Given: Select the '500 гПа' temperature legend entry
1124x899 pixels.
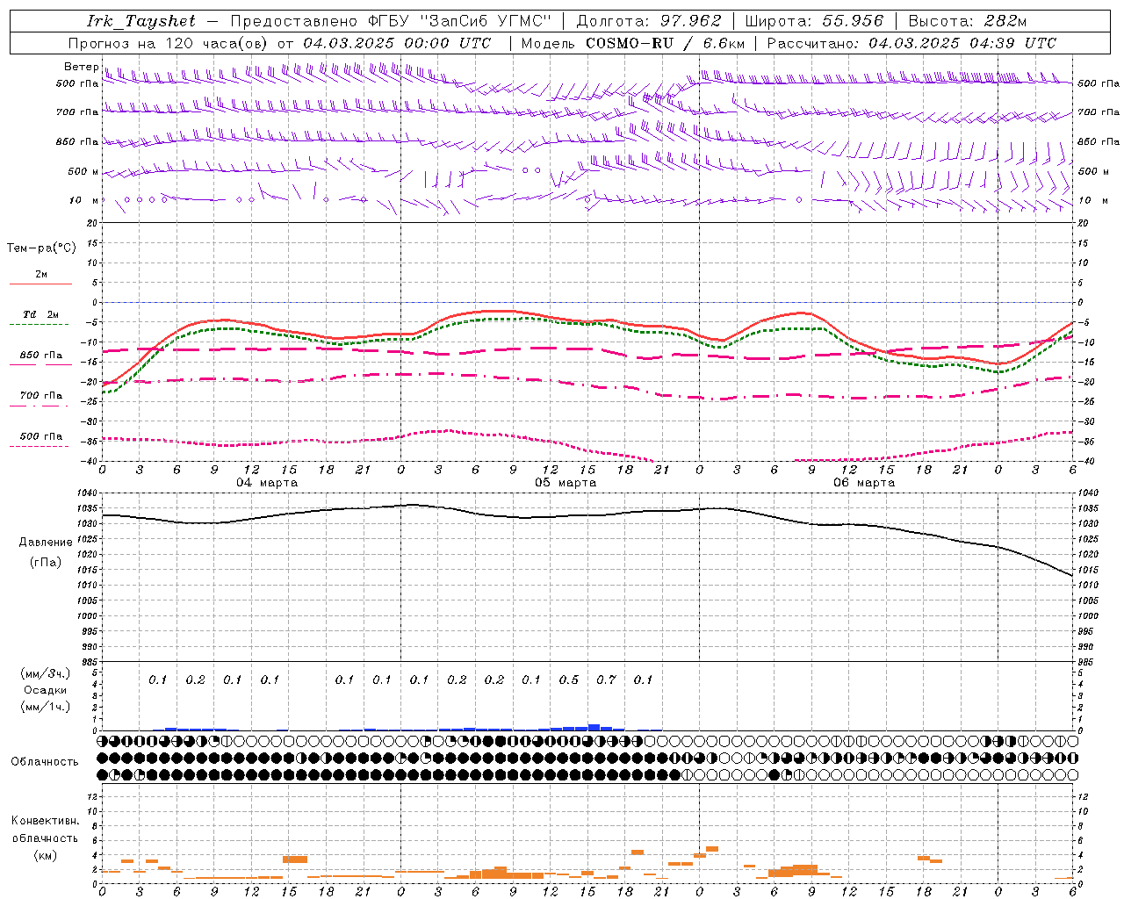Looking at the screenshot, I should point(41,436).
